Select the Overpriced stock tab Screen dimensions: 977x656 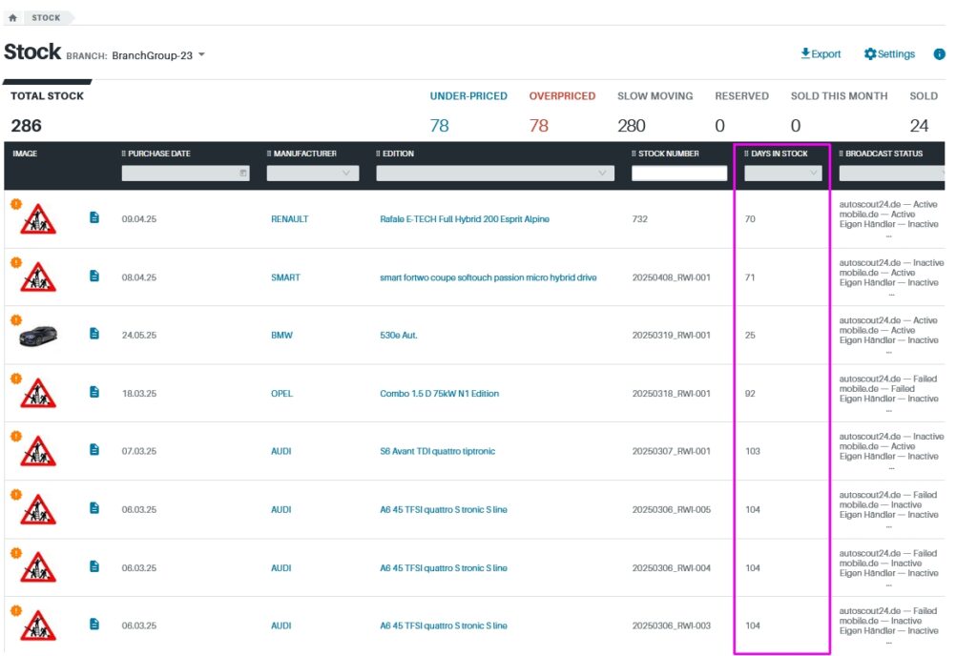click(562, 96)
